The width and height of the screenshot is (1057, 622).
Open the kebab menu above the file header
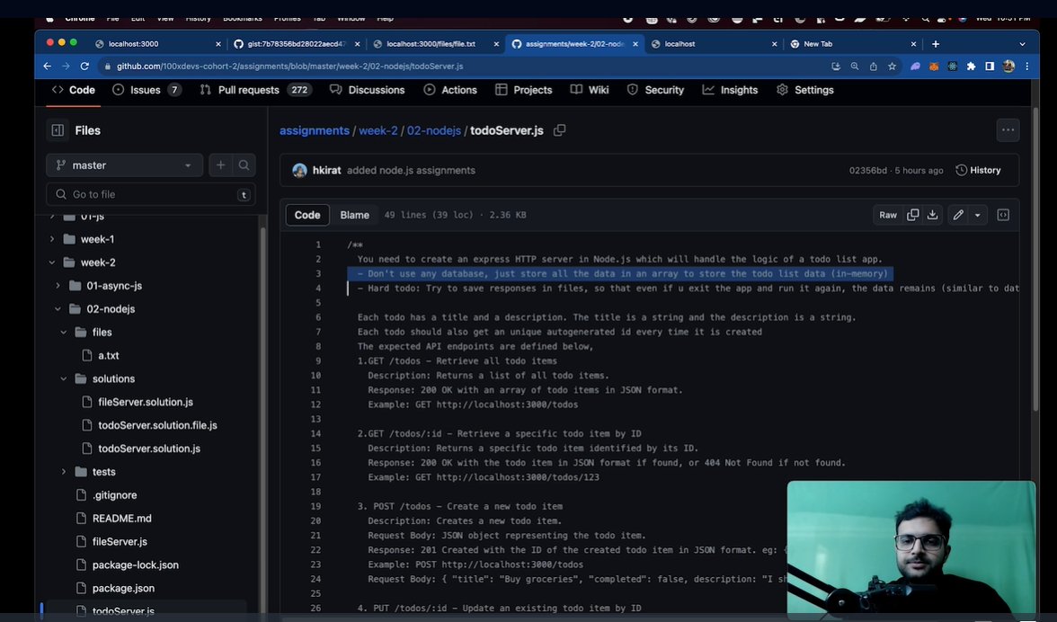[x=1008, y=130]
